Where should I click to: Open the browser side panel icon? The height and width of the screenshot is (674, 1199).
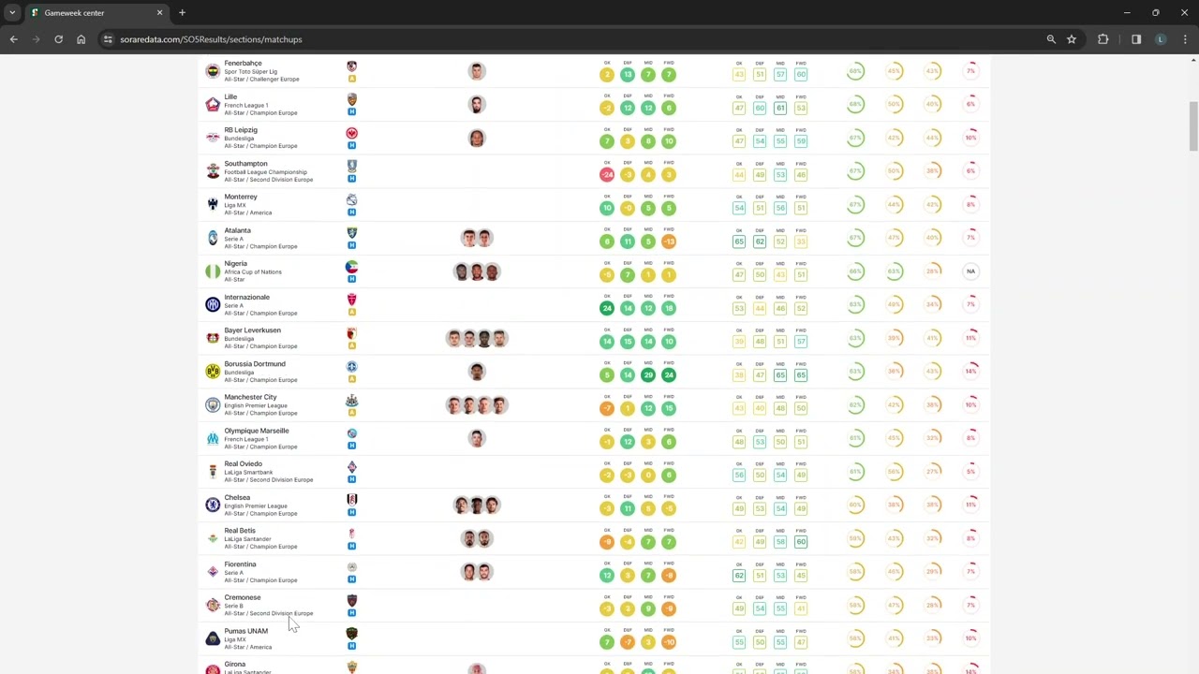pyautogui.click(x=1136, y=39)
